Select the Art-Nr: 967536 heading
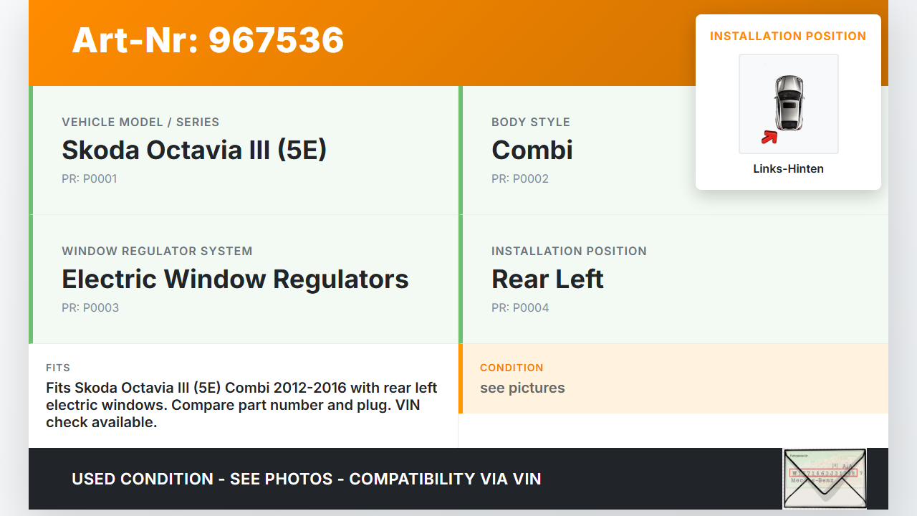Image resolution: width=917 pixels, height=516 pixels. [208, 40]
